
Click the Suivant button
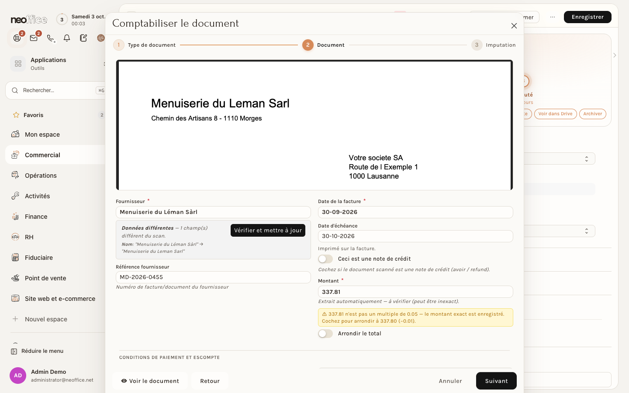(496, 381)
